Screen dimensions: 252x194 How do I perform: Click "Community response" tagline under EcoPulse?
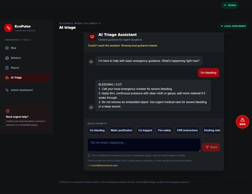coord(25,30)
